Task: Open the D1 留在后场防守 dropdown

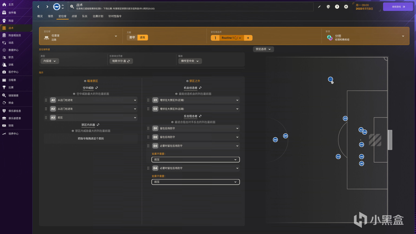Action: coord(196,128)
